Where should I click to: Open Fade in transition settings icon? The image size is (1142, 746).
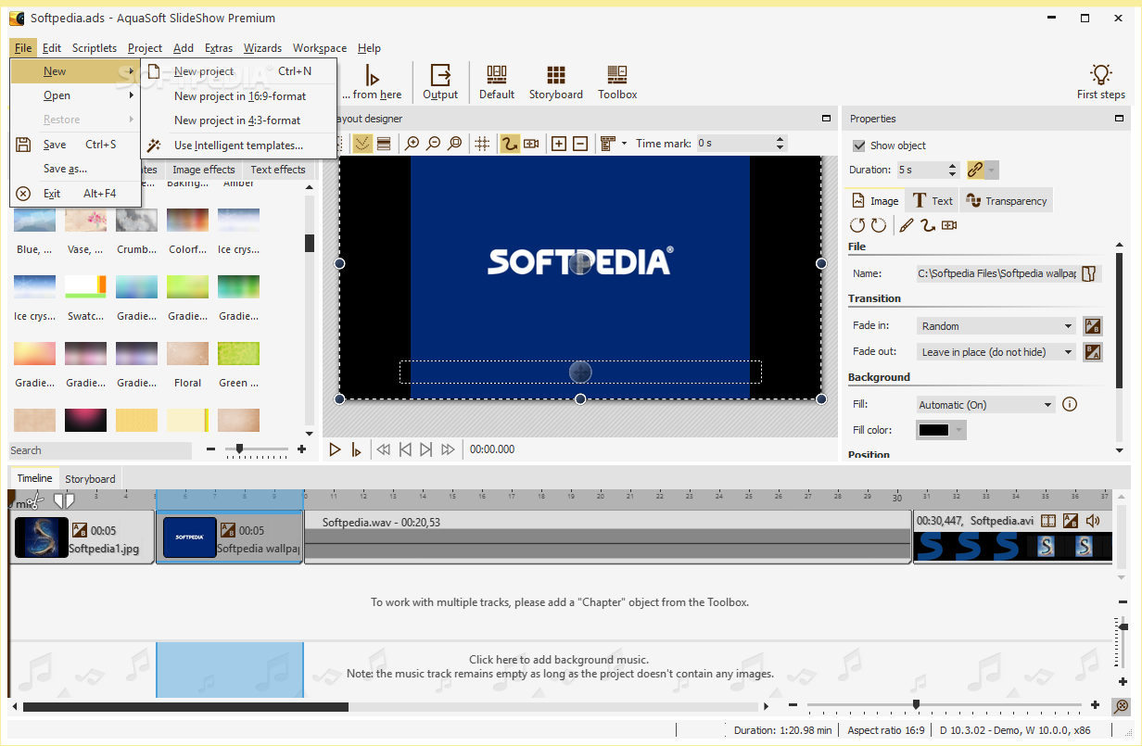pyautogui.click(x=1093, y=326)
